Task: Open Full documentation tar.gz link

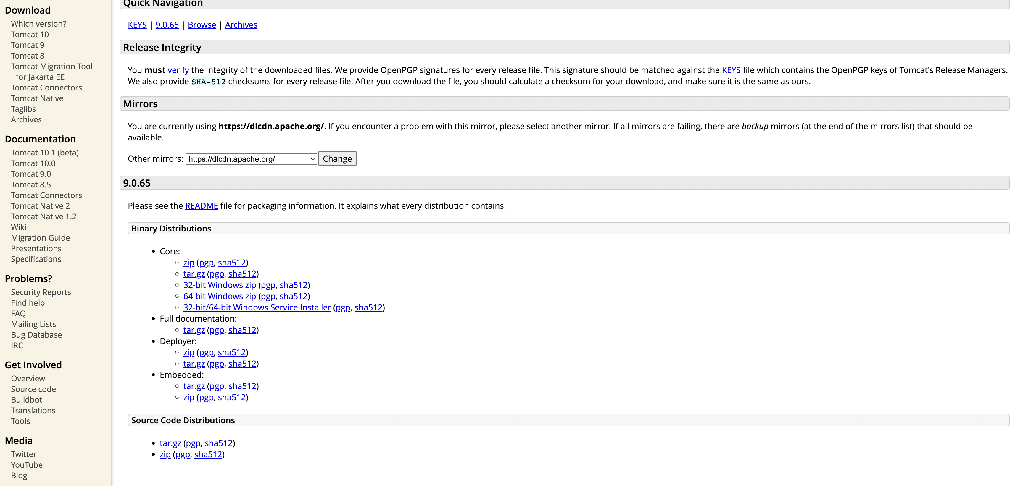Action: pos(194,330)
